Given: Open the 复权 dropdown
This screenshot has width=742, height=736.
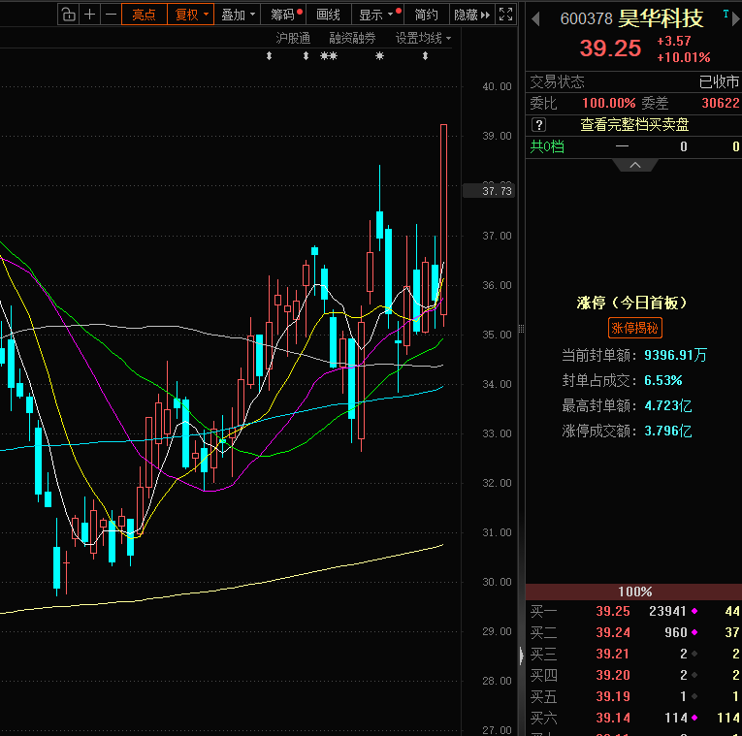Looking at the screenshot, I should (191, 15).
